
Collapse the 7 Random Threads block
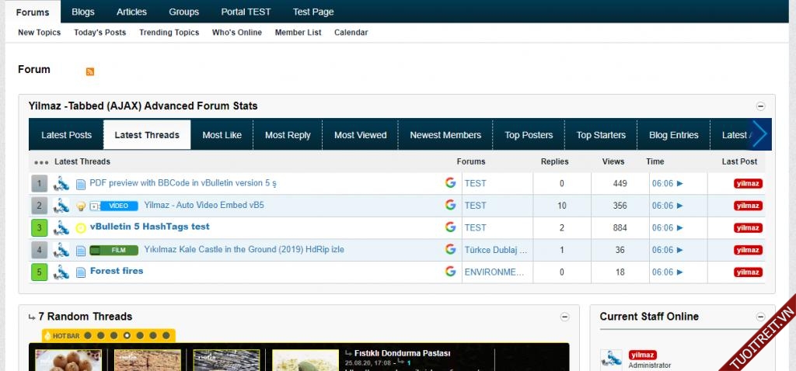(x=565, y=317)
